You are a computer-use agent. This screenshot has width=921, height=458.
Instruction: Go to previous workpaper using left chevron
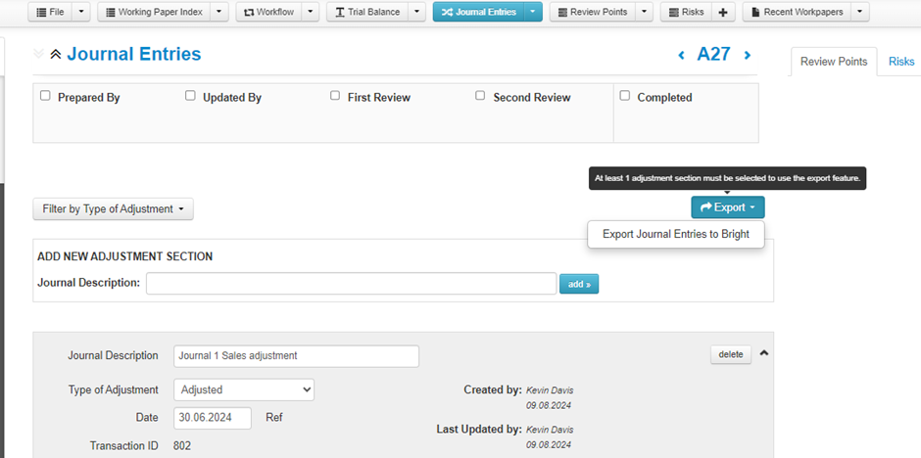click(x=682, y=56)
